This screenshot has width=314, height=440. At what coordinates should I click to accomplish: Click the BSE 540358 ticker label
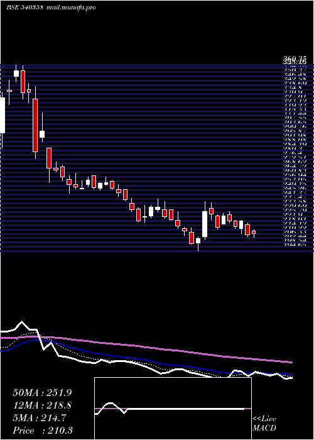tap(24, 8)
